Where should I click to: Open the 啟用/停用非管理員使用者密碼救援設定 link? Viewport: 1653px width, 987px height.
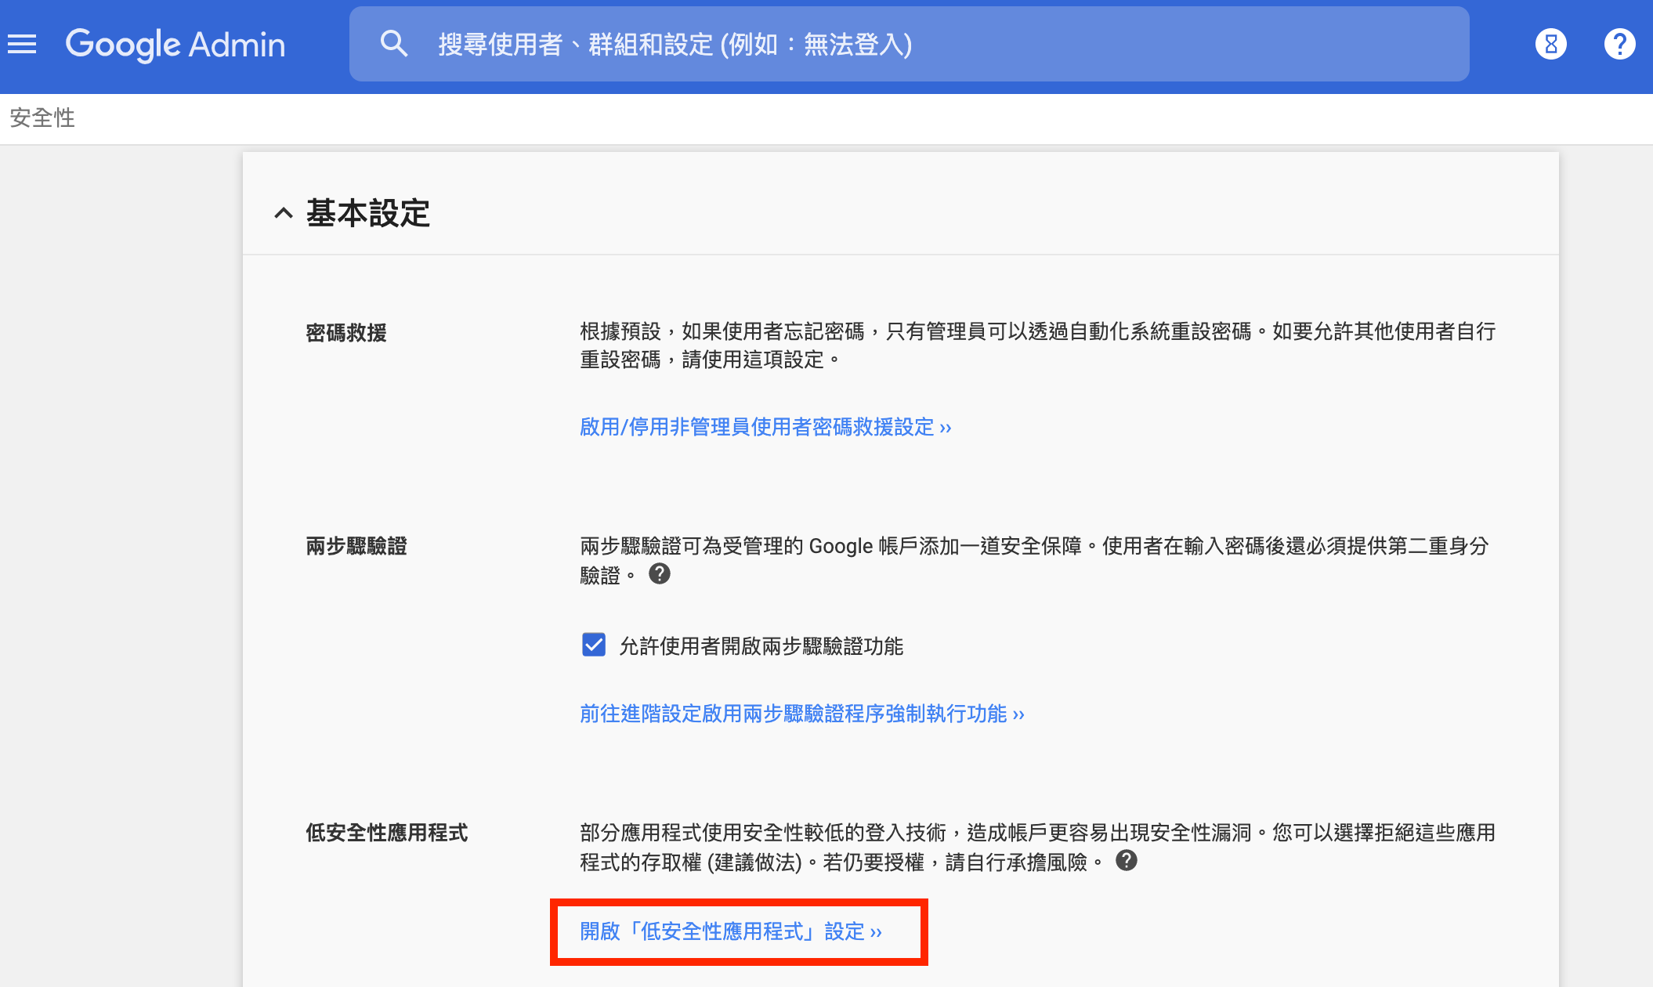[765, 427]
